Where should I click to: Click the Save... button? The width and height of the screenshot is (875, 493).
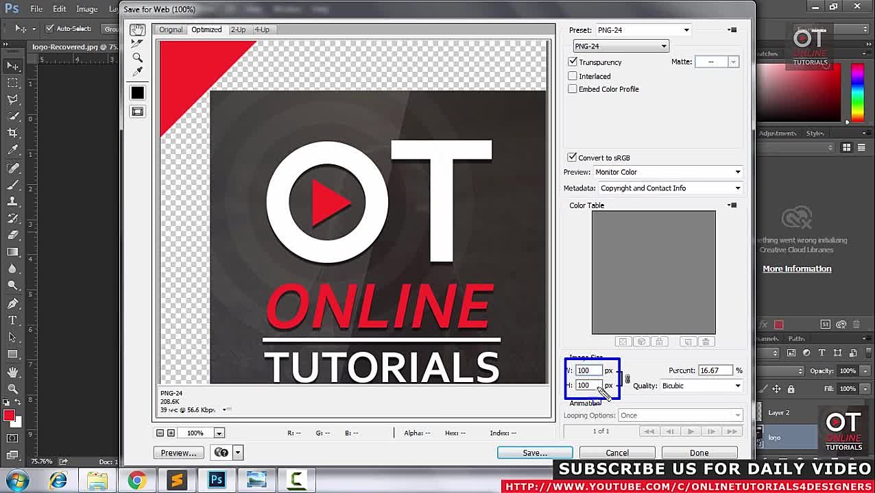click(535, 453)
